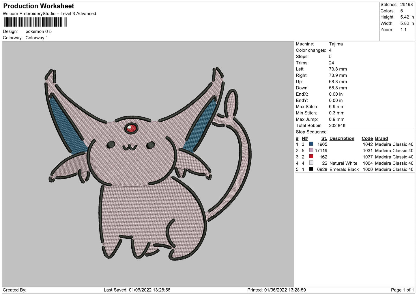417x295 pixels.
Task: Click the Zoom value 1:1
Action: (x=403, y=30)
